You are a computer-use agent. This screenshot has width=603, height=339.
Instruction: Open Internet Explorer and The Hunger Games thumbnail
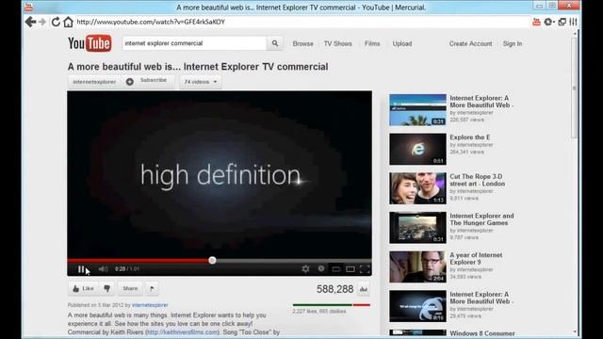[x=417, y=228]
